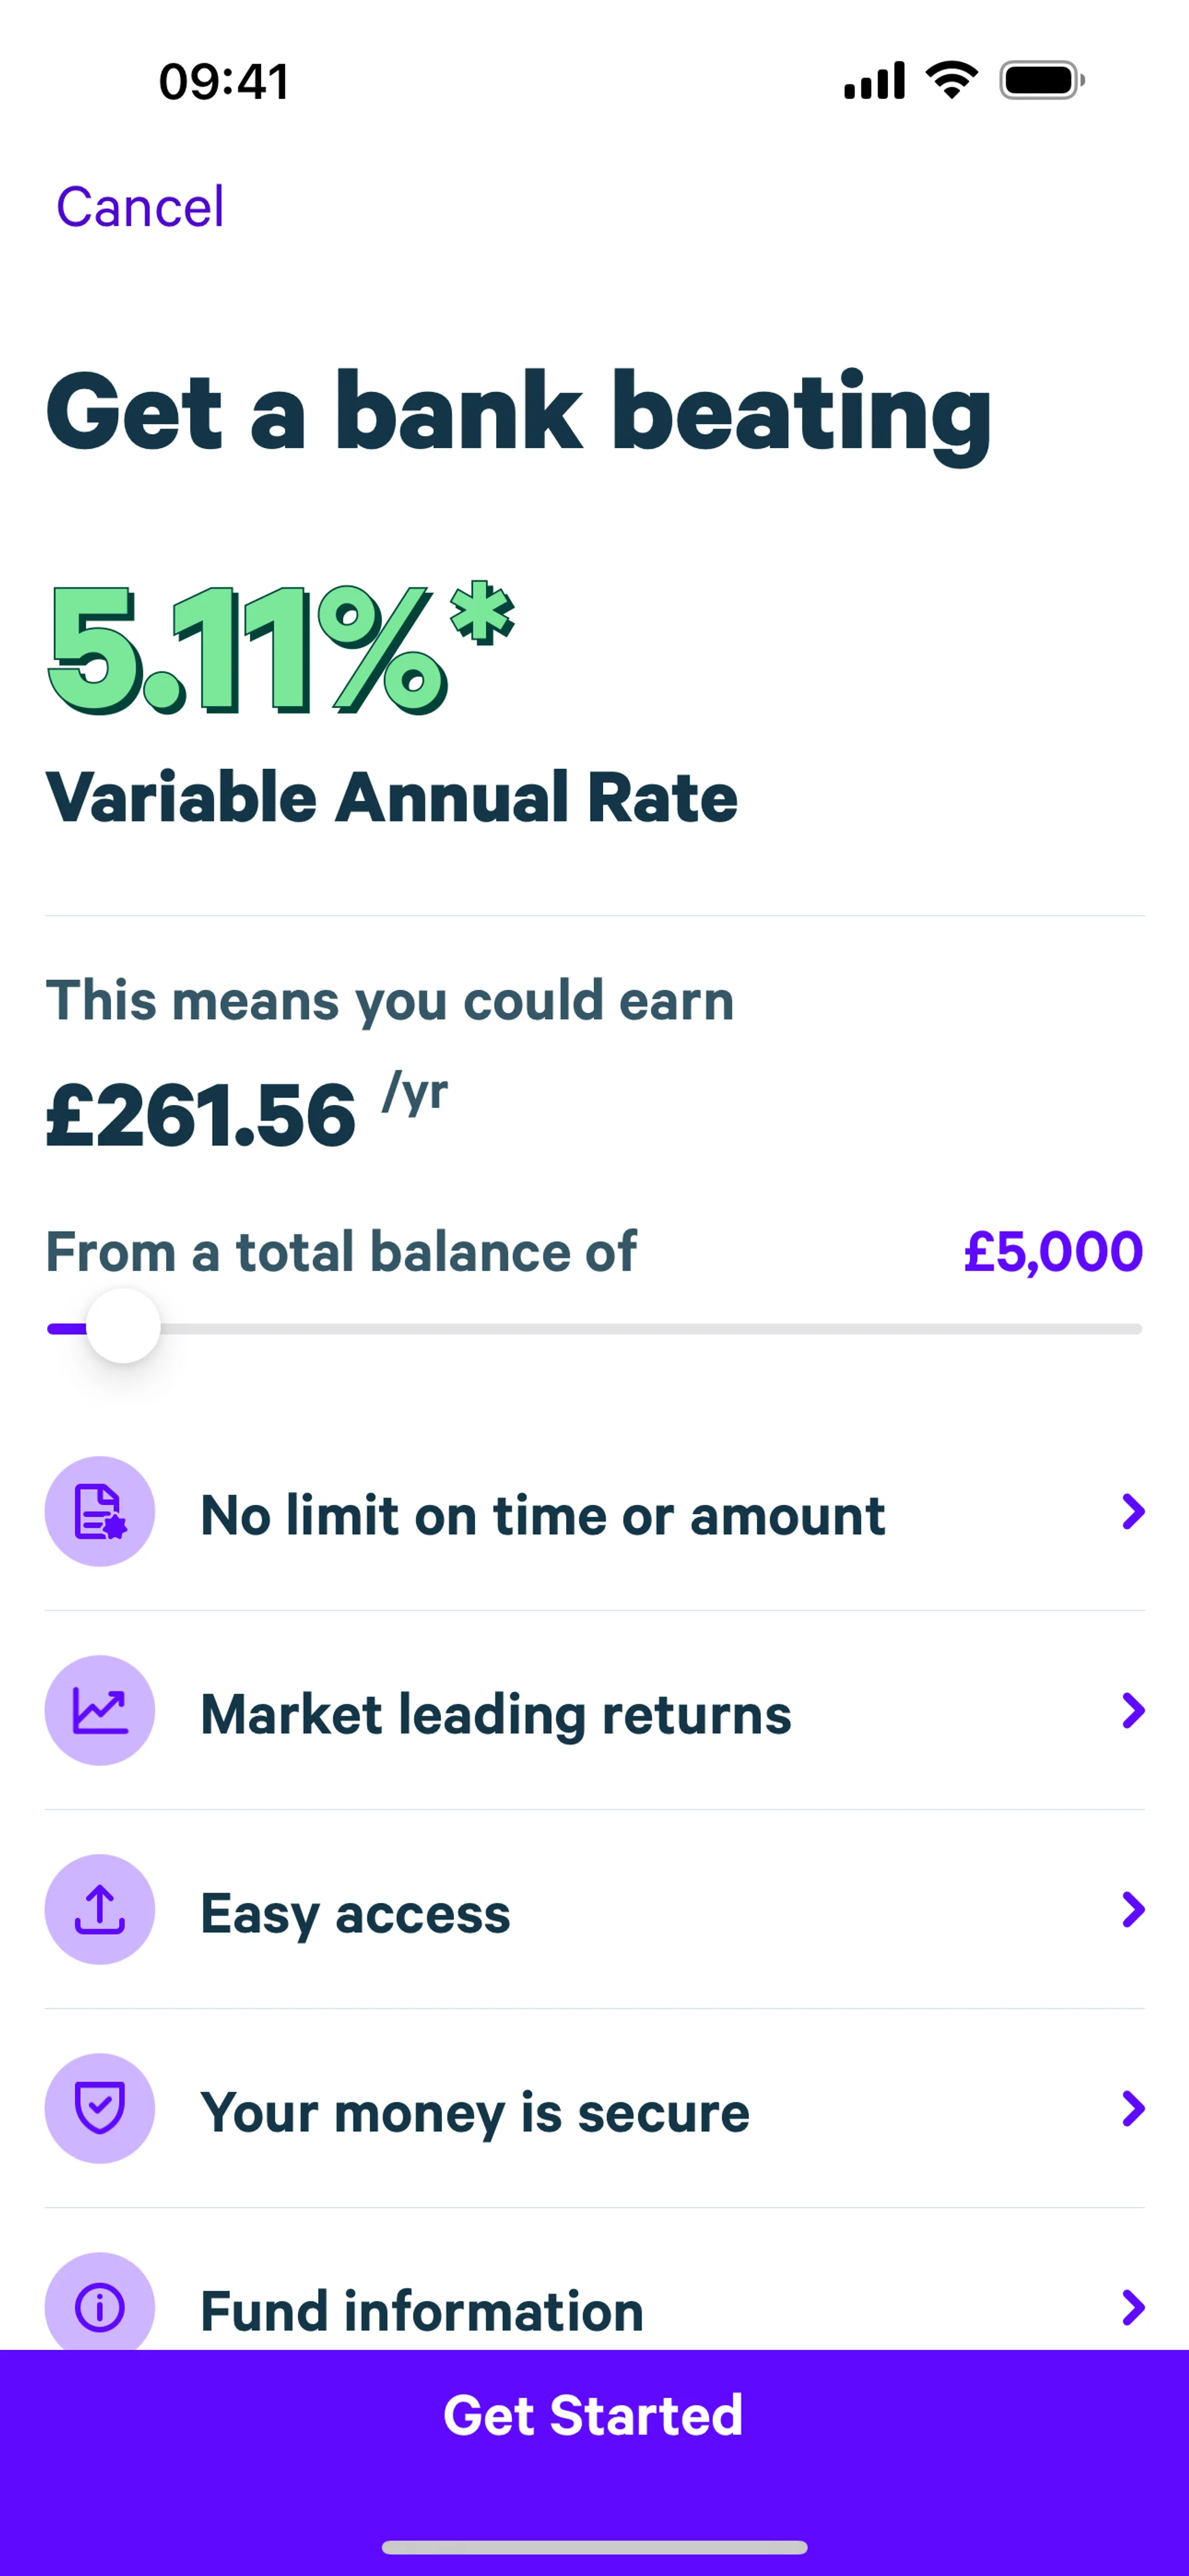Open the Easy access row label
The width and height of the screenshot is (1189, 2576).
[355, 1913]
